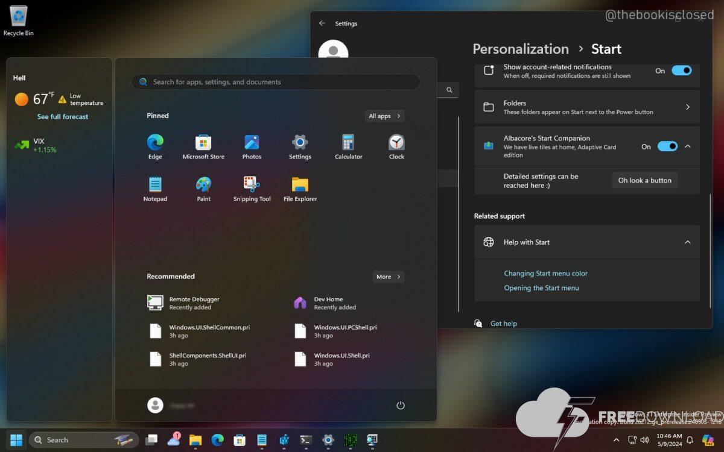Open Calculator from the Start menu

(348, 147)
